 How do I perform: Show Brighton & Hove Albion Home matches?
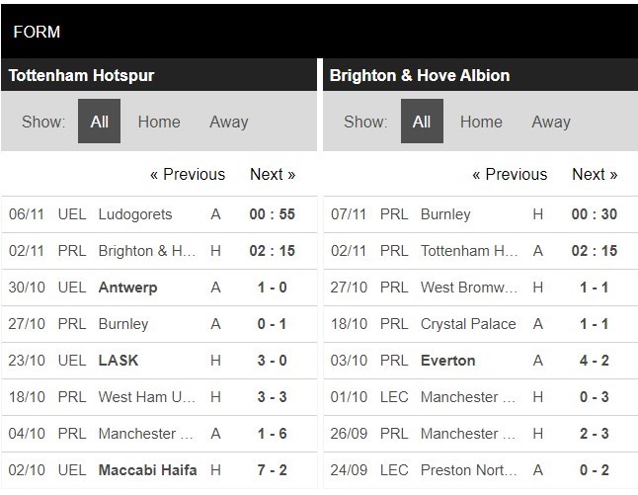click(481, 122)
